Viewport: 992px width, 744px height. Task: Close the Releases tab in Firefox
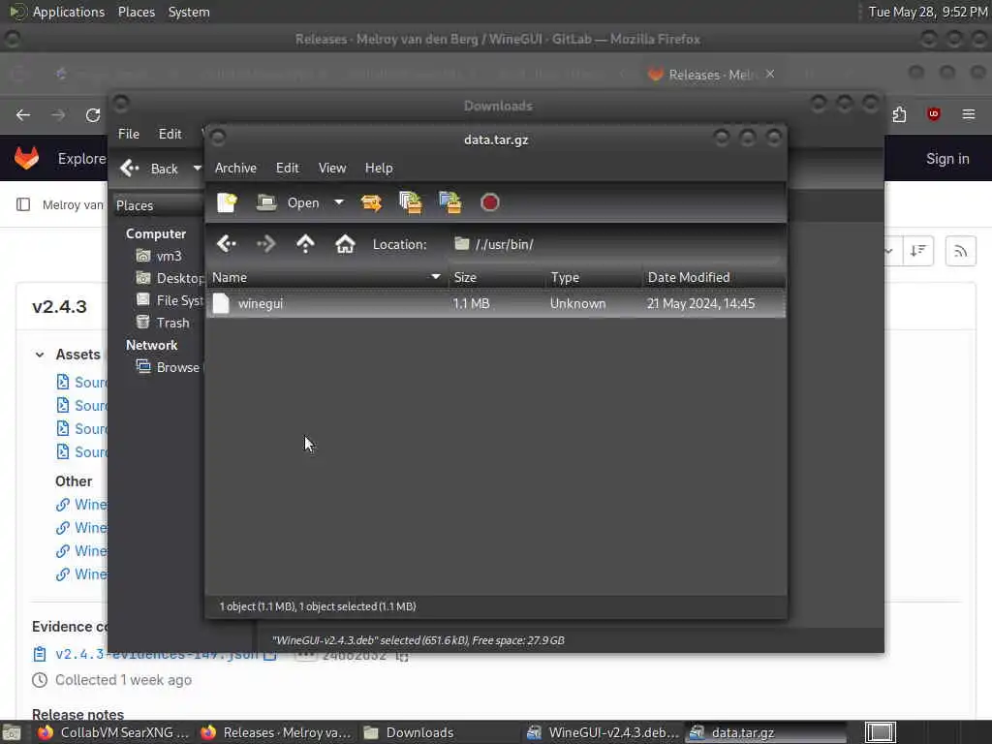[770, 74]
